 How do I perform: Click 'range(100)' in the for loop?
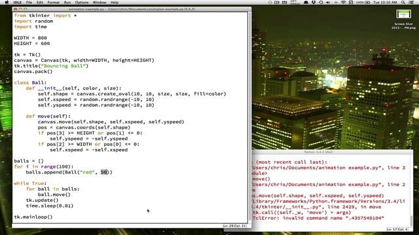[x=55, y=166]
